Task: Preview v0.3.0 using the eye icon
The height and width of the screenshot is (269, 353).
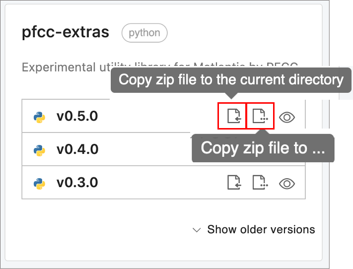Action: click(x=287, y=183)
